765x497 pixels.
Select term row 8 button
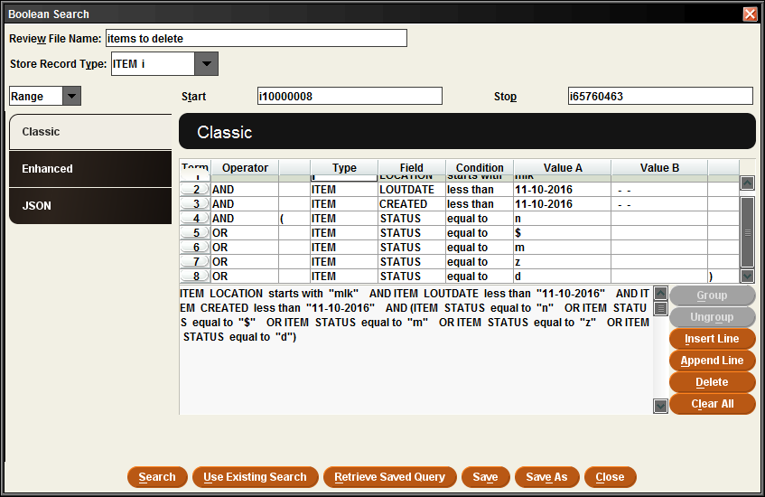[x=195, y=277]
